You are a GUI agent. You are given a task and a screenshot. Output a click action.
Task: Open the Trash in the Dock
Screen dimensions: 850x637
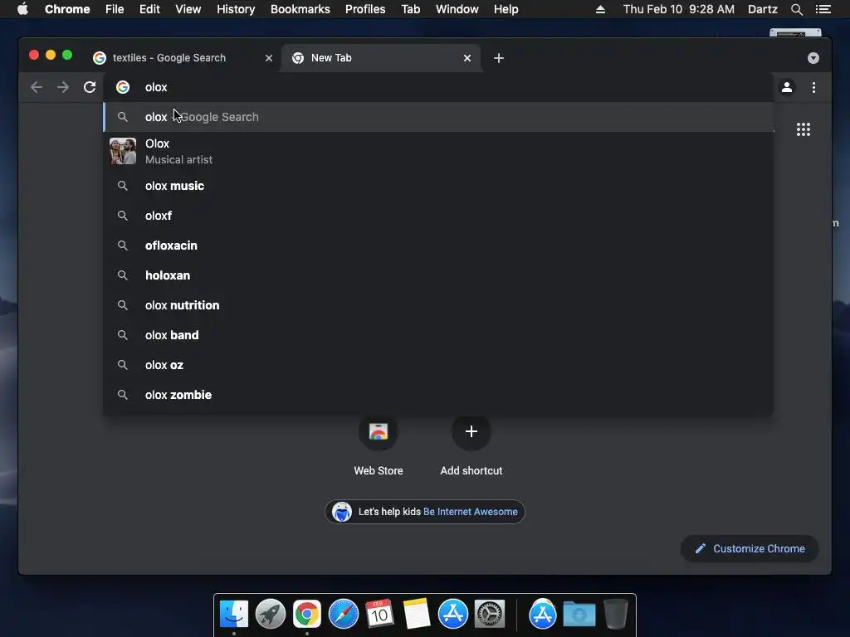[x=616, y=614]
